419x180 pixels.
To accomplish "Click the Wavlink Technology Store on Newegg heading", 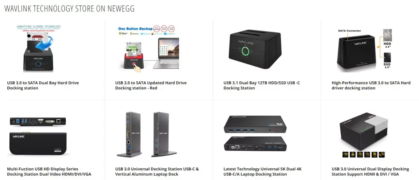I will (x=69, y=8).
